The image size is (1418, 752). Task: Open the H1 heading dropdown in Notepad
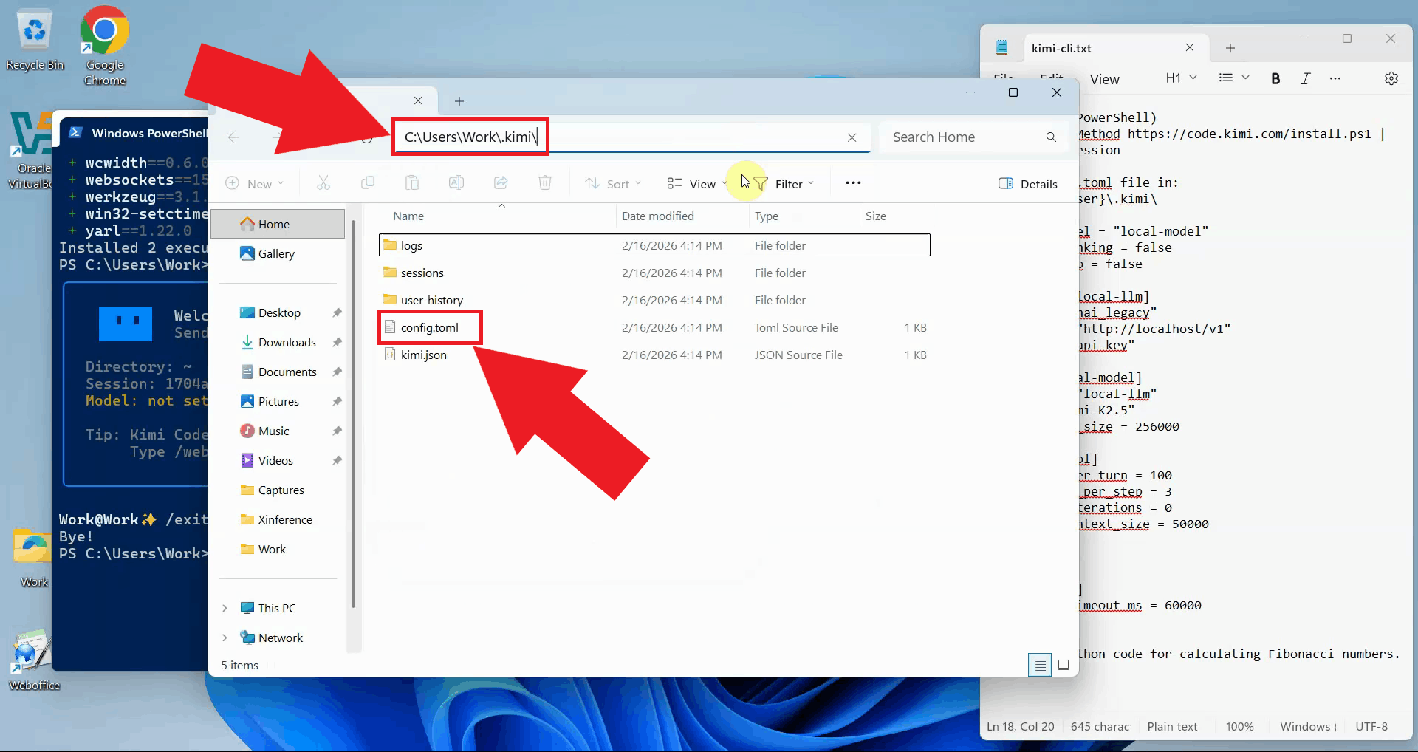pos(1181,78)
